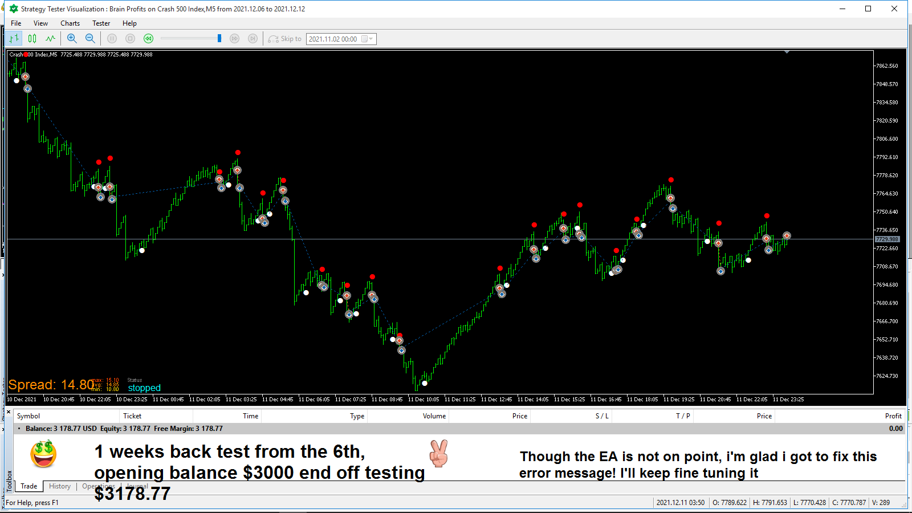
Task: Minimize the Strategy Tester window
Action: pos(842,9)
